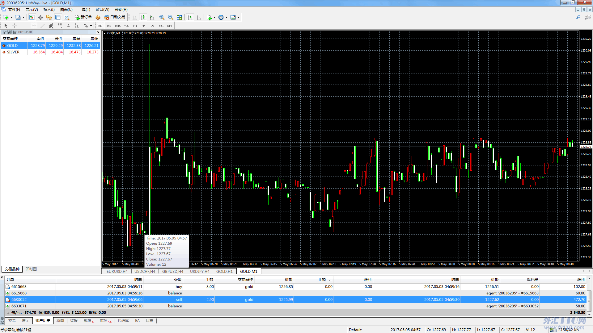Expand the periodicity dropdown arrow
Viewport: 593px width, 333px height.
tap(226, 17)
